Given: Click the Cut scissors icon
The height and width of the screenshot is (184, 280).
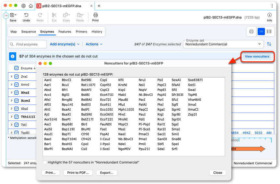Looking at the screenshot, I should coord(54,15).
